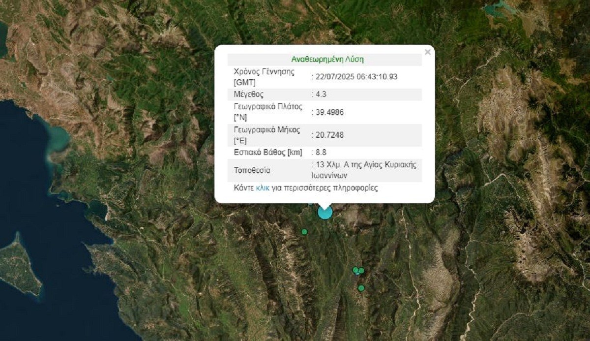This screenshot has width=590, height=341.
Task: Select the southernmost green earthquake marker
Action: (x=361, y=288)
